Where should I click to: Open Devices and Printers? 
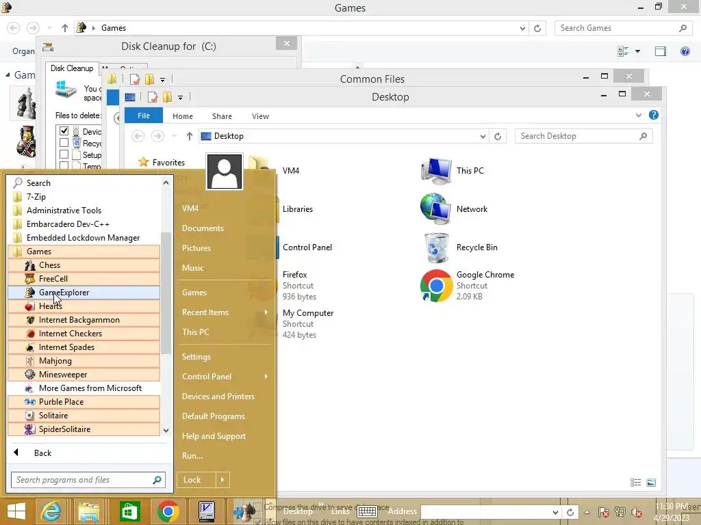[218, 396]
